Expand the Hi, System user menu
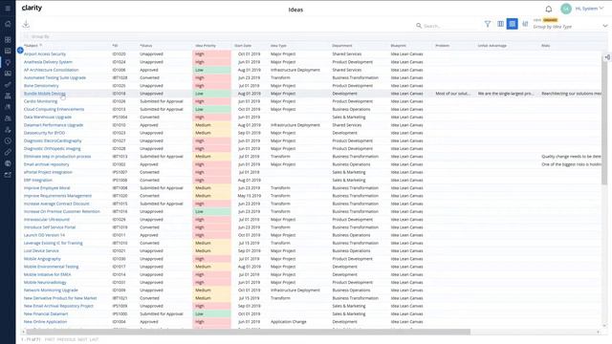This screenshot has width=612, height=344. pos(589,9)
